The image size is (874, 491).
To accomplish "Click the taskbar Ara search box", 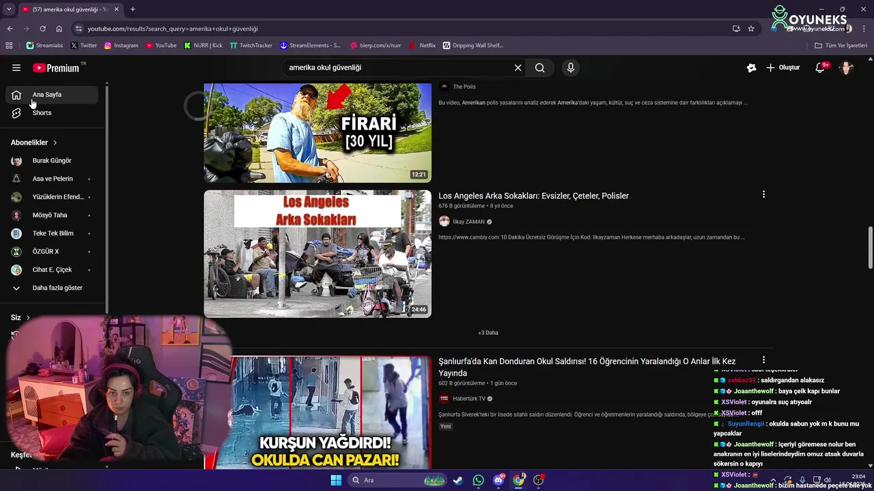I will (x=398, y=480).
